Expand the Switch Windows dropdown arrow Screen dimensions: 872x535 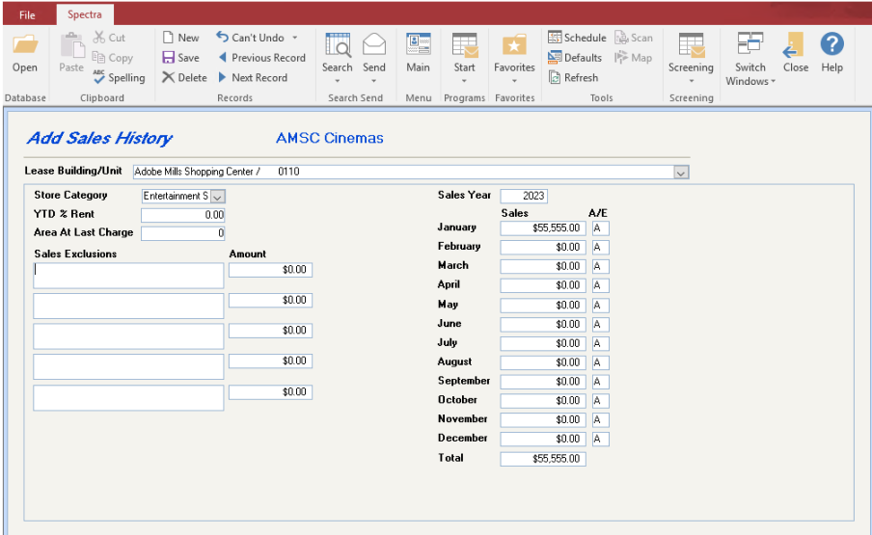(x=773, y=81)
